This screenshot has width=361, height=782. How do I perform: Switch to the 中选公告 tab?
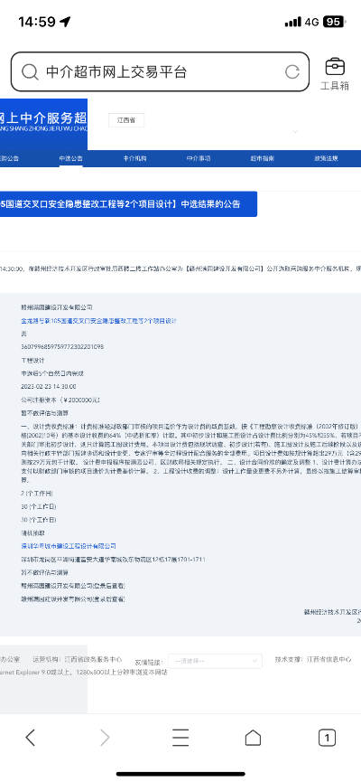click(x=70, y=158)
